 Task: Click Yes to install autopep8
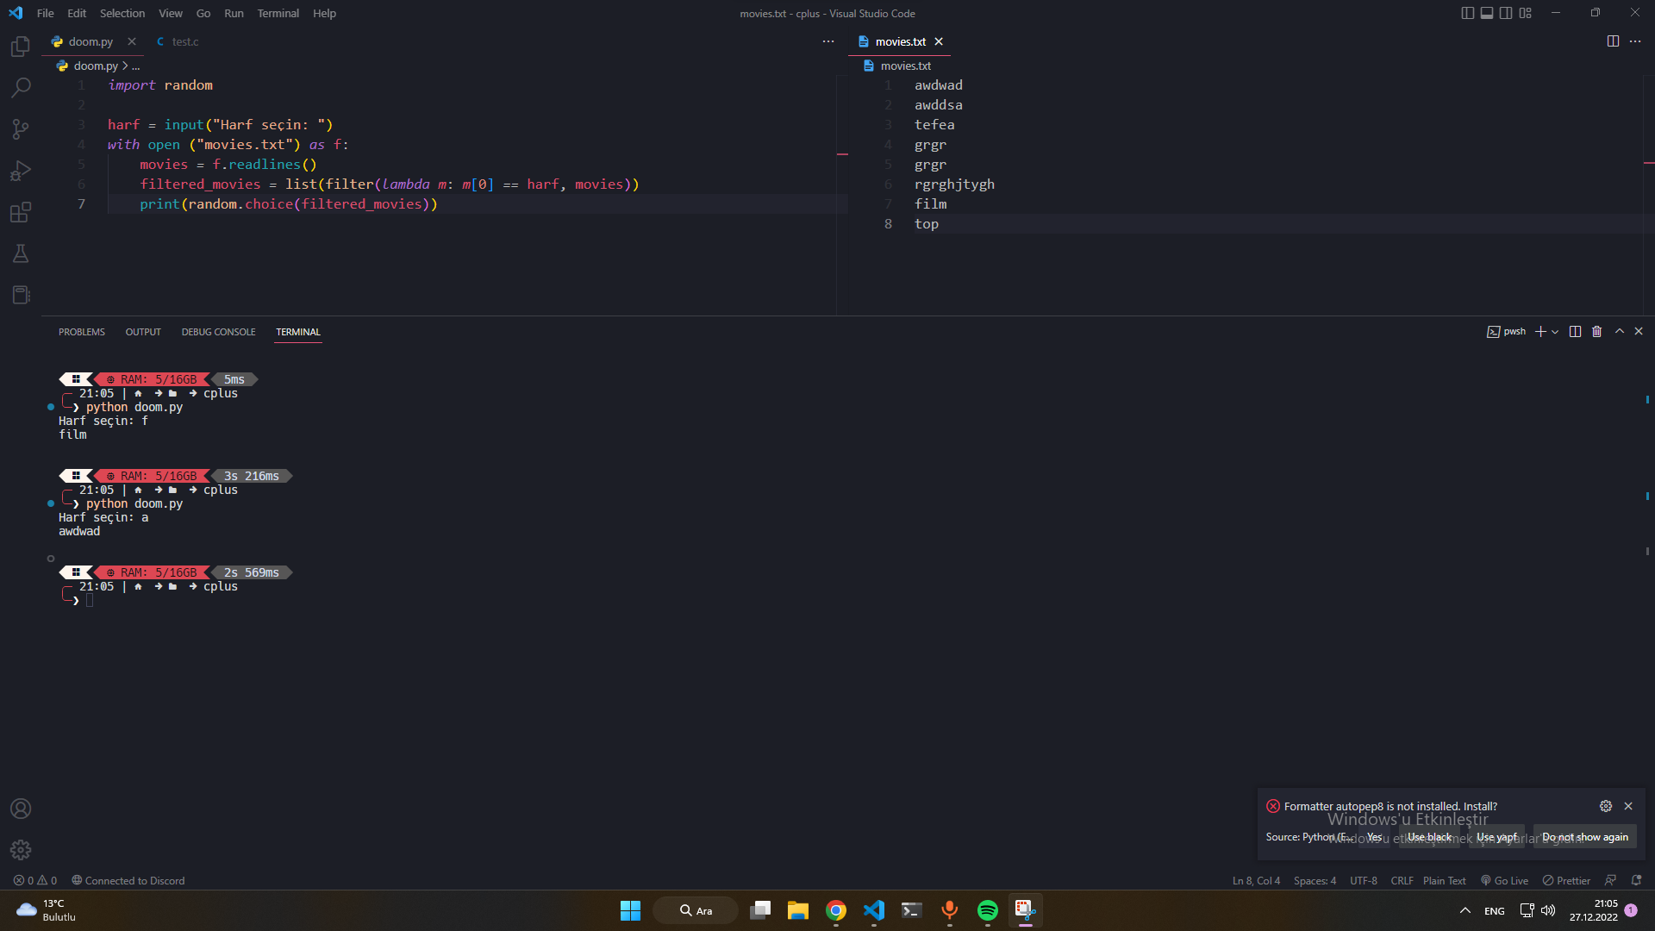(1374, 837)
